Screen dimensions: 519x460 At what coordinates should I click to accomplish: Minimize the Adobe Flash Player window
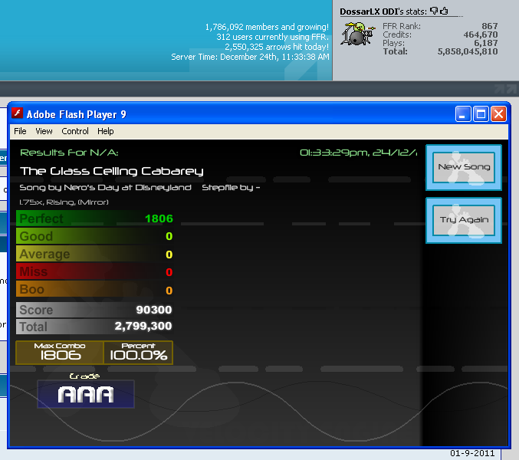tap(464, 114)
